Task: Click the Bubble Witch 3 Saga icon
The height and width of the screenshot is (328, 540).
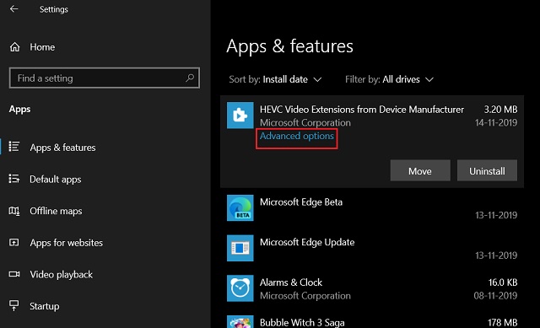Action: point(240,322)
